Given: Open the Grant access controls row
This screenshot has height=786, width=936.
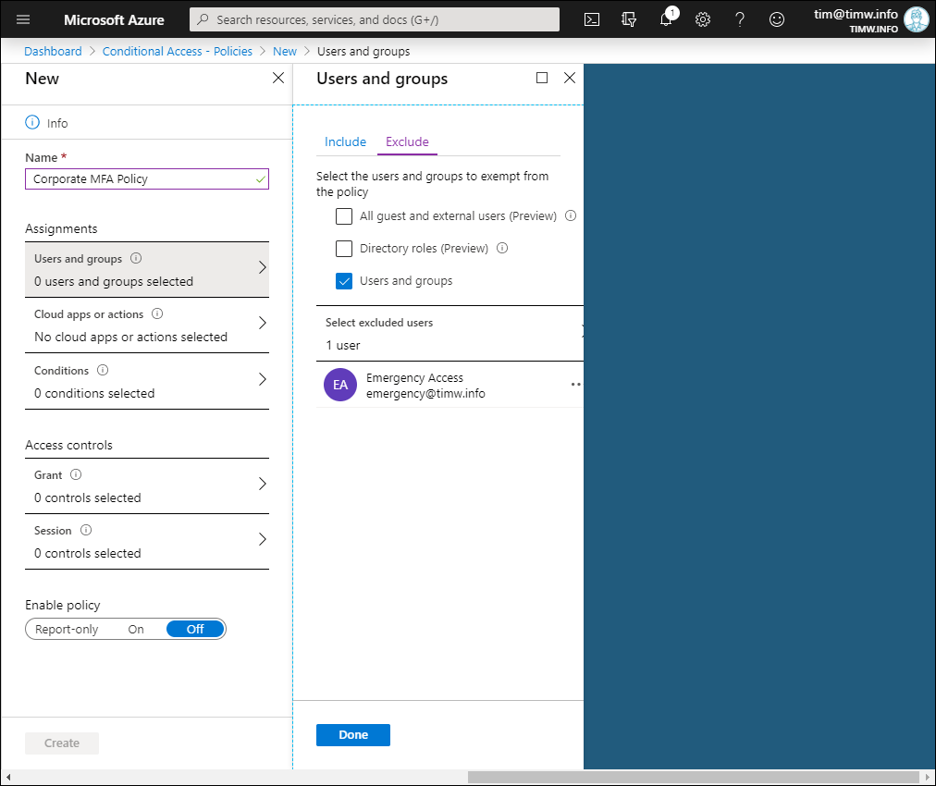Looking at the screenshot, I should [146, 485].
